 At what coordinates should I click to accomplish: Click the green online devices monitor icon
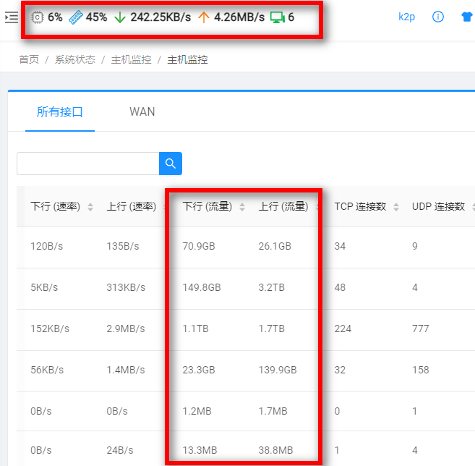point(277,17)
